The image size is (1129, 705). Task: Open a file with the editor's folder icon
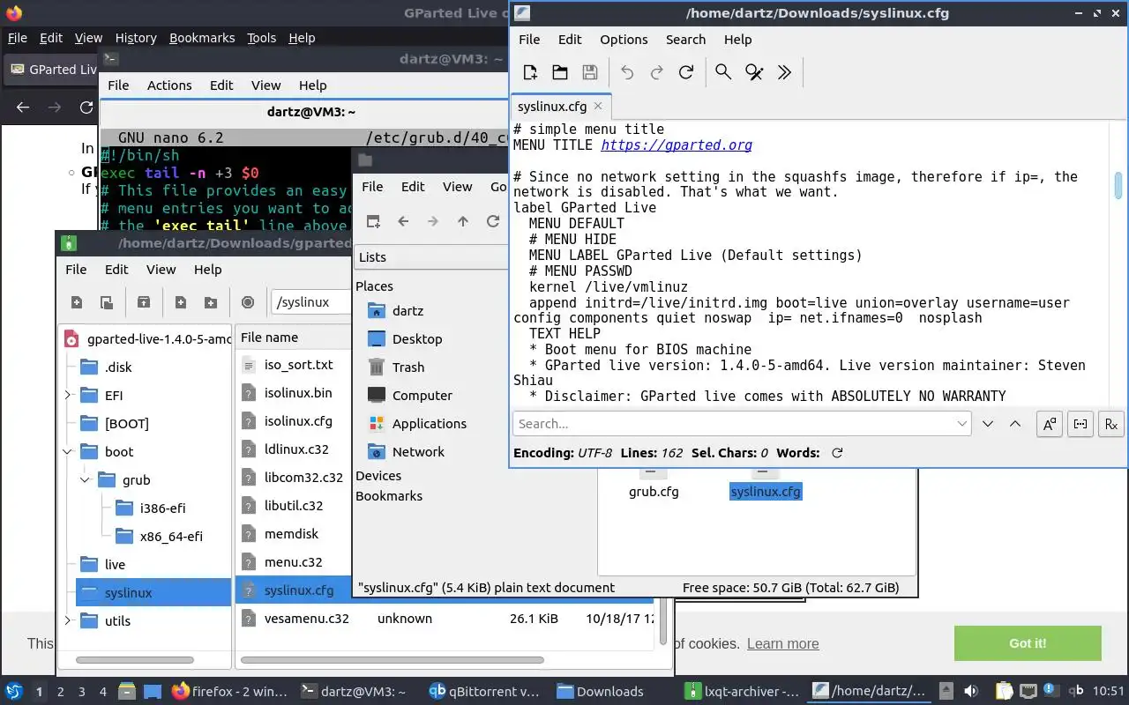[x=560, y=72]
